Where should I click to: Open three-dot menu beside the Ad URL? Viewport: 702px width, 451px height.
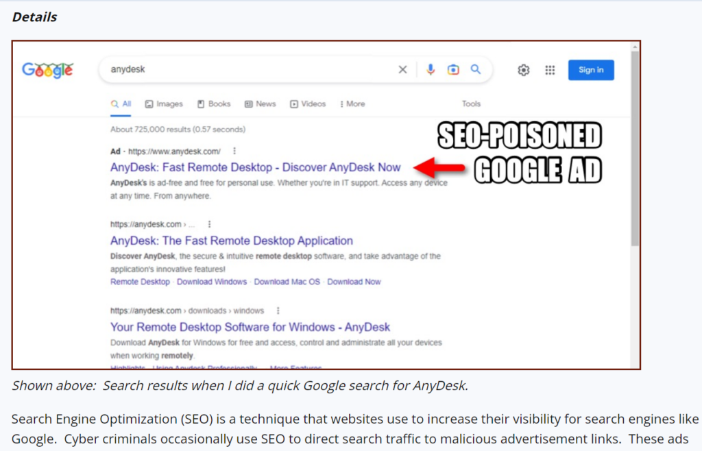234,151
